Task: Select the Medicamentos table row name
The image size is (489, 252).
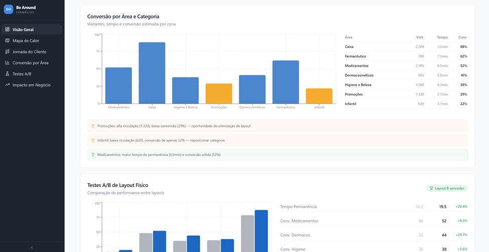Action: (x=357, y=66)
